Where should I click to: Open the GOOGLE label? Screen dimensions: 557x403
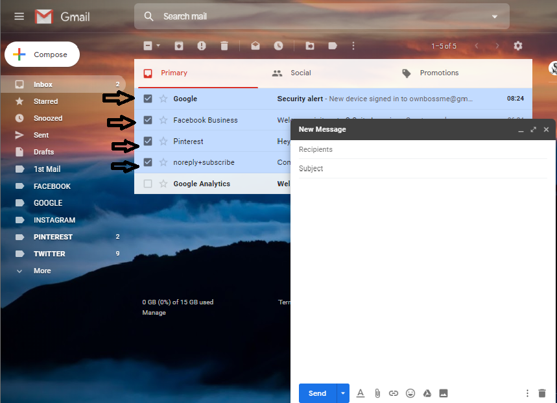[x=64, y=203]
